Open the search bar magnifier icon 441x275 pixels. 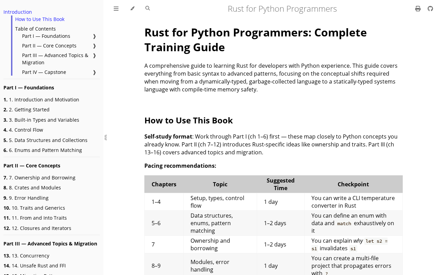(x=148, y=8)
